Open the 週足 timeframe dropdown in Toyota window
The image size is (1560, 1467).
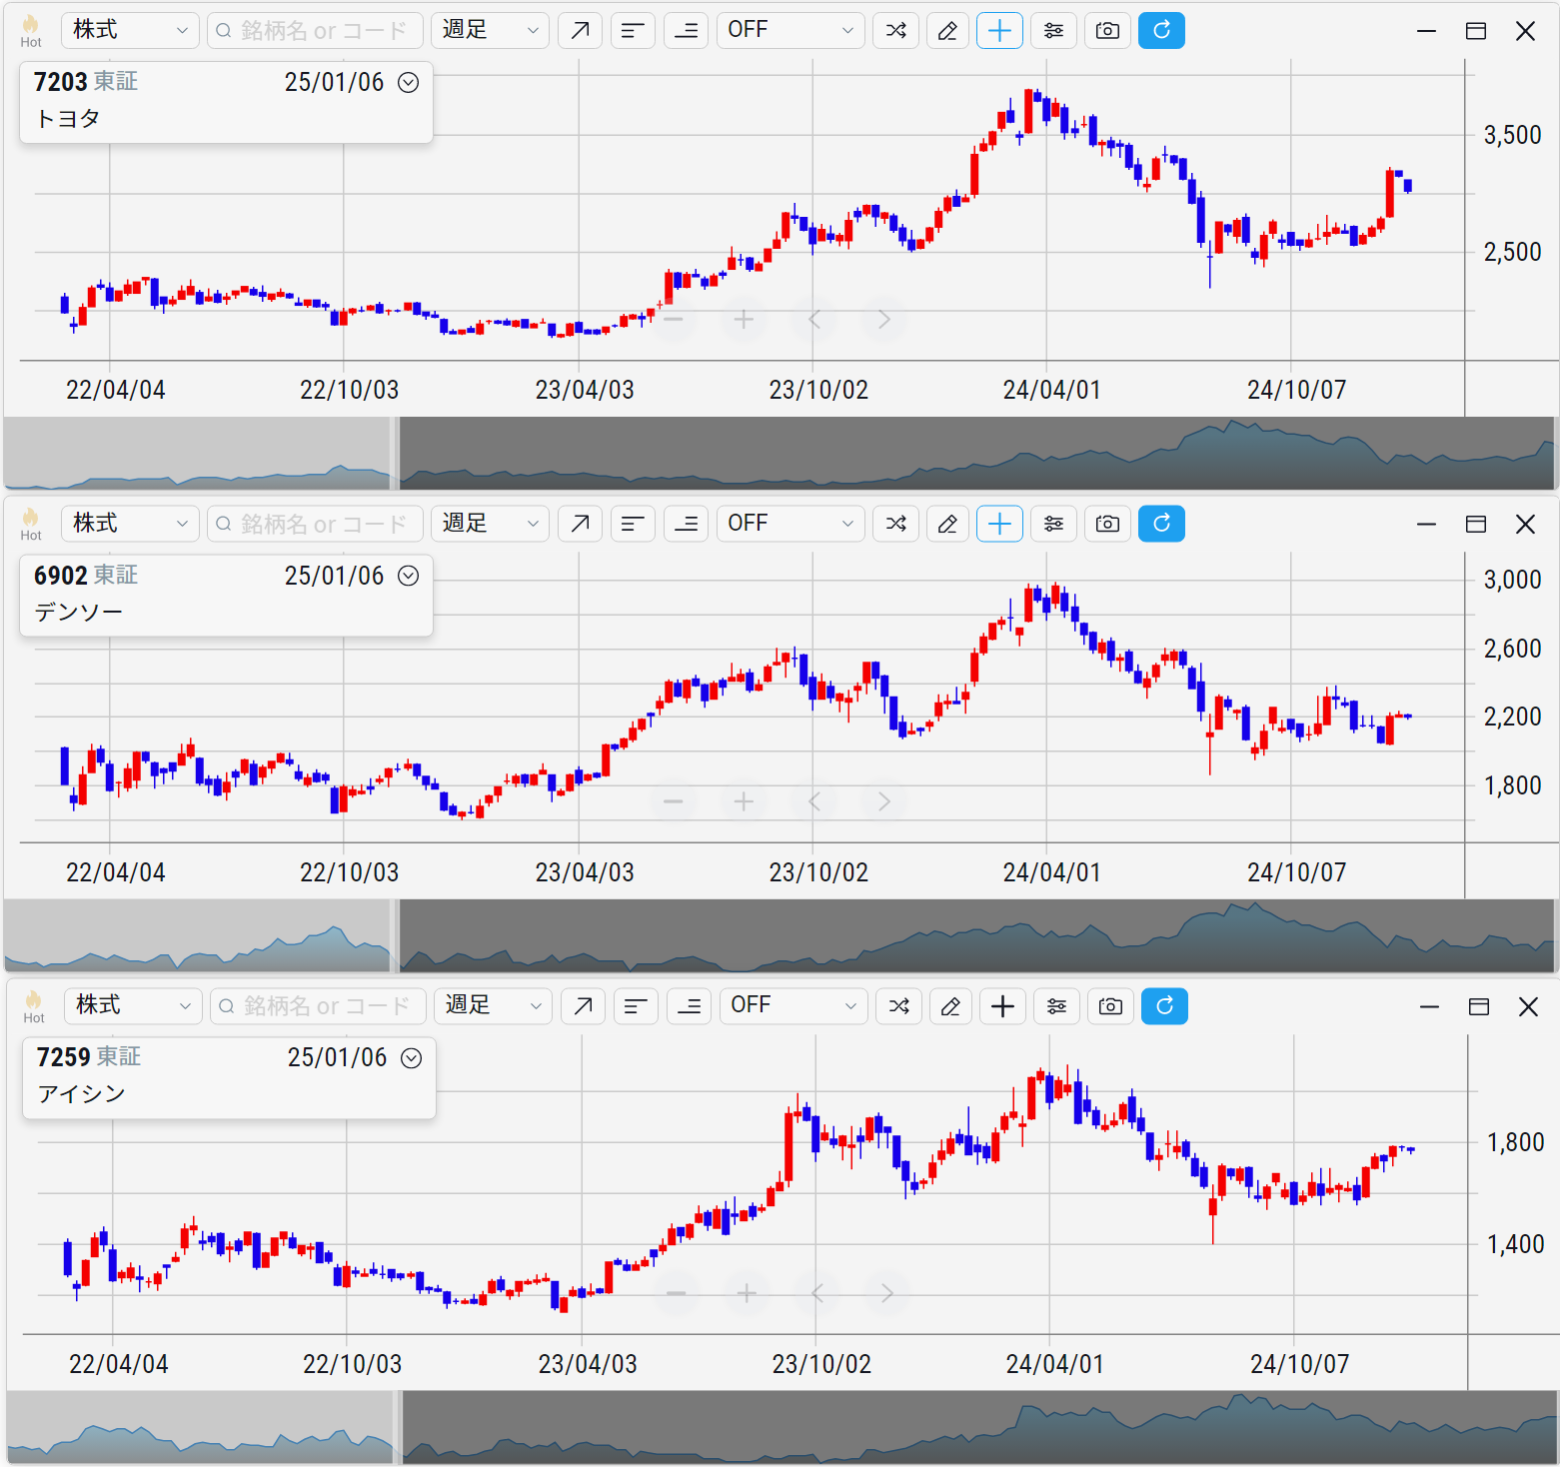490,30
